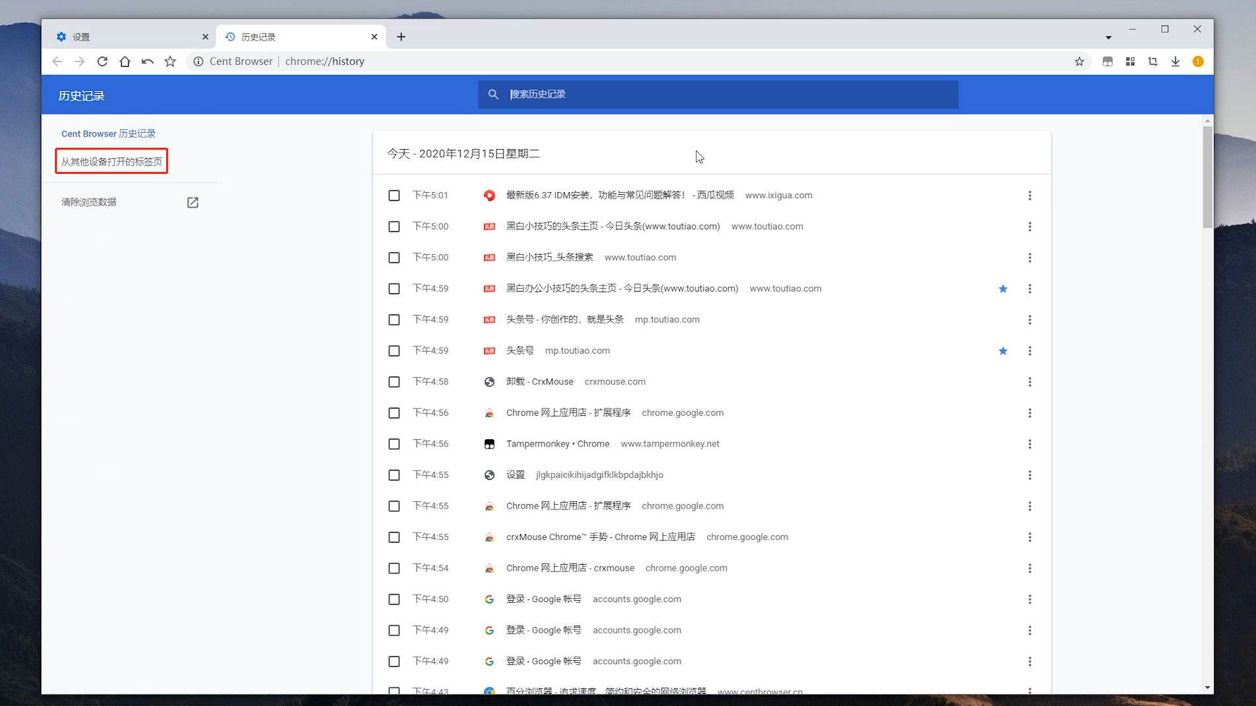Expand the tab list dropdown arrow in the title bar
Image resolution: width=1256 pixels, height=706 pixels.
1108,37
